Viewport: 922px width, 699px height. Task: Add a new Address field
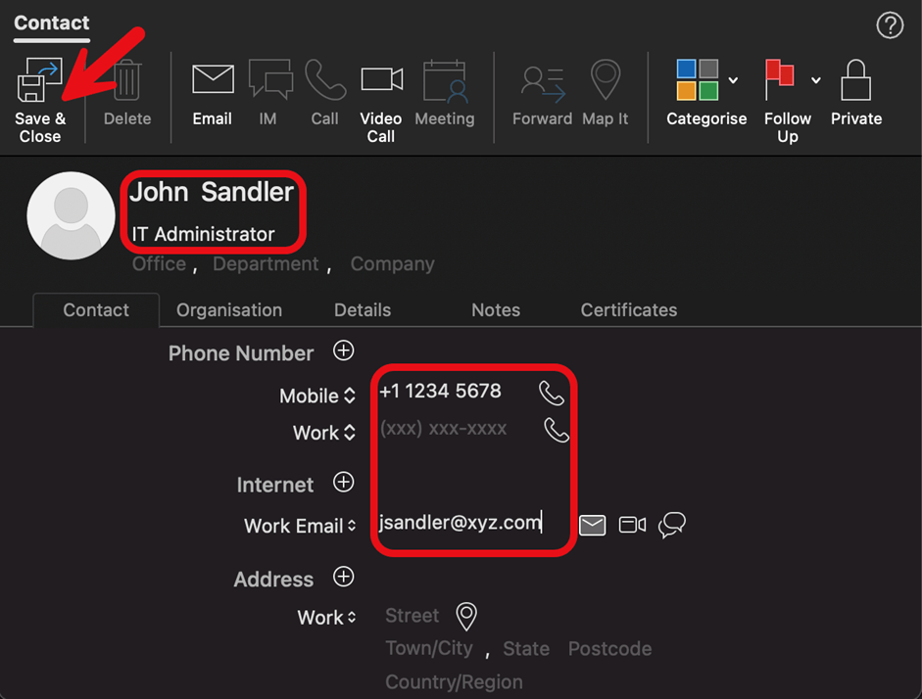[x=343, y=577]
